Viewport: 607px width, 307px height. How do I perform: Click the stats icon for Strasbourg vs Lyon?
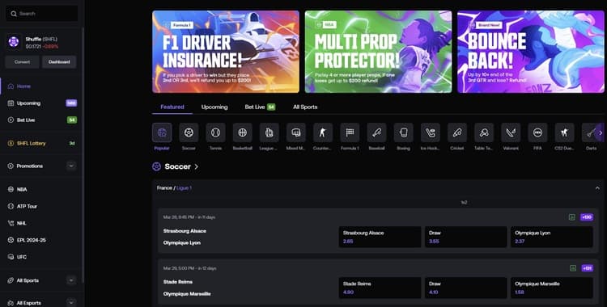coord(571,217)
